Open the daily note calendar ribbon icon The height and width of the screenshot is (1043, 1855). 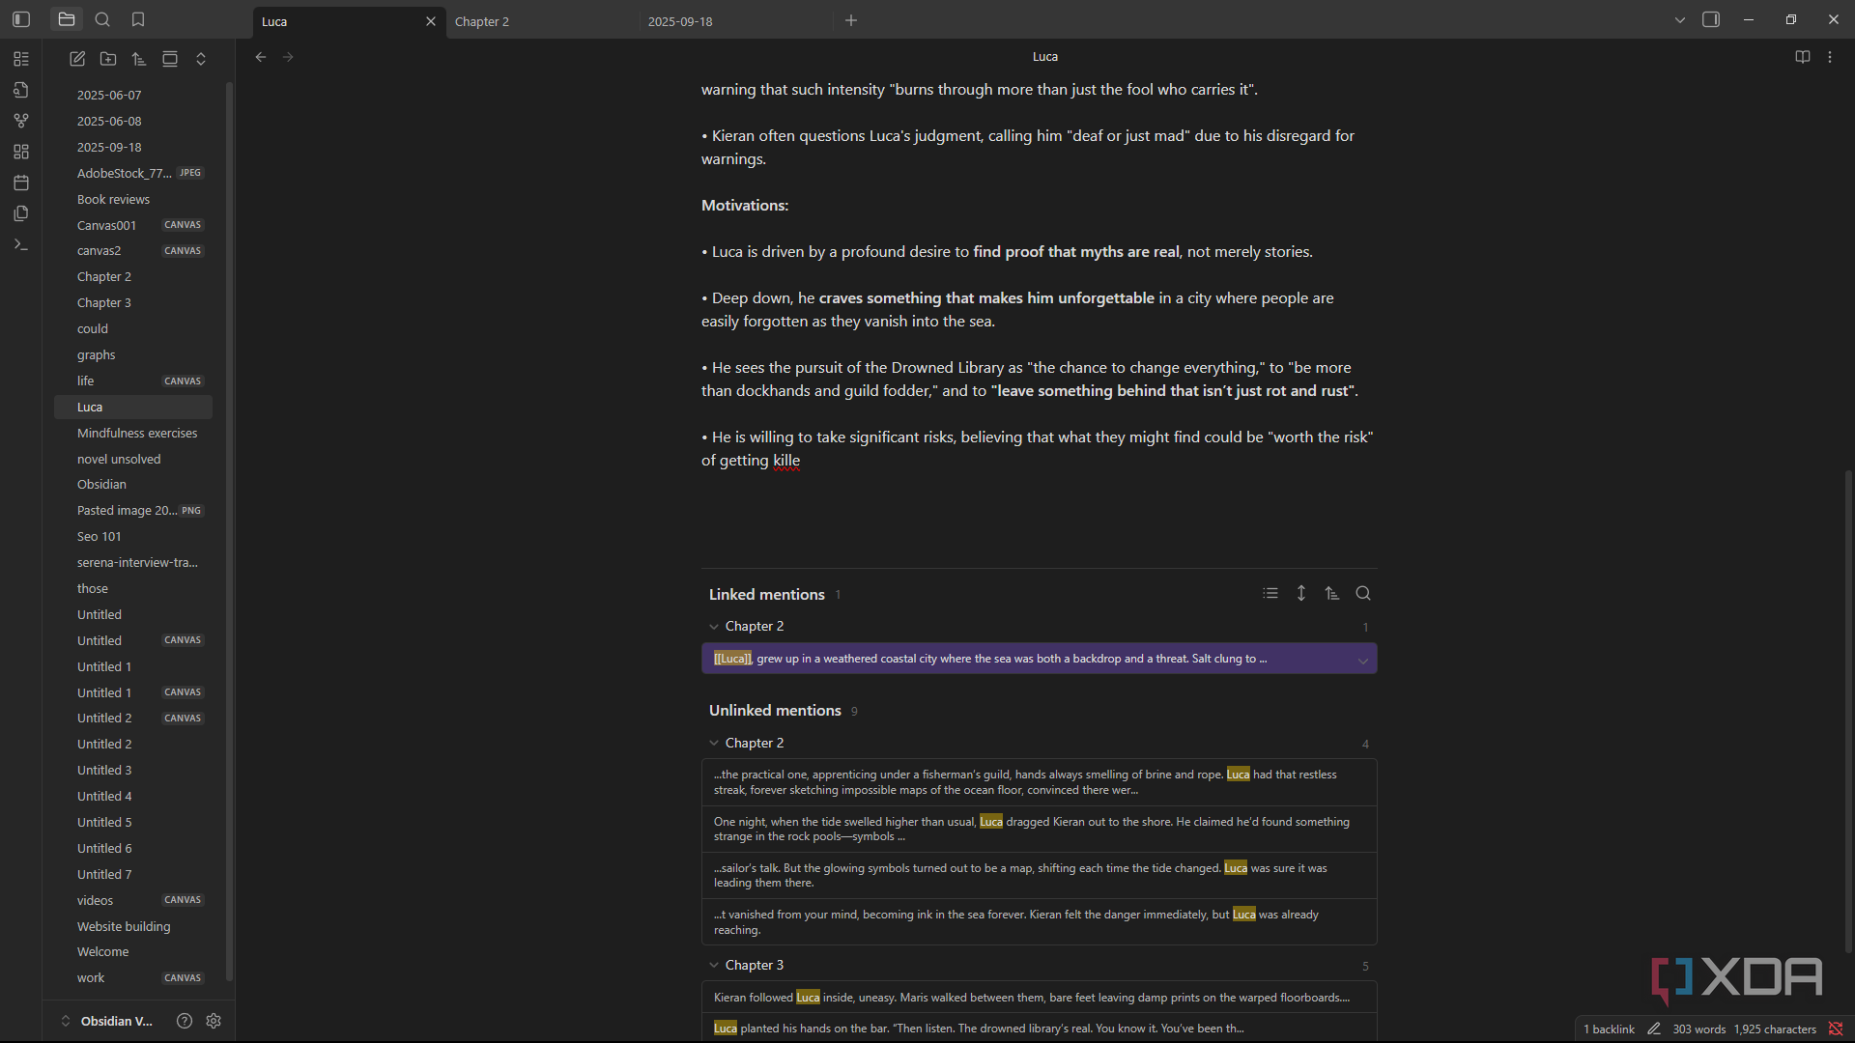(21, 183)
